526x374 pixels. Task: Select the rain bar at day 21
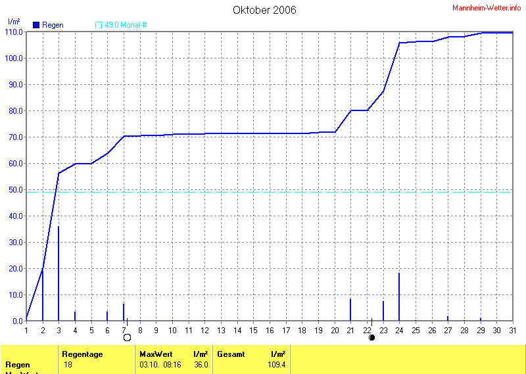pos(350,310)
